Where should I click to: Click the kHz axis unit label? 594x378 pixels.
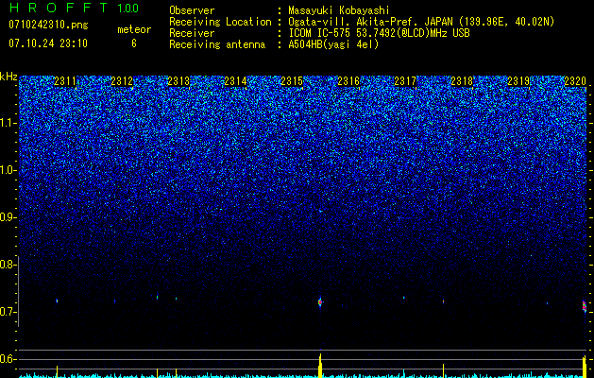[8, 77]
